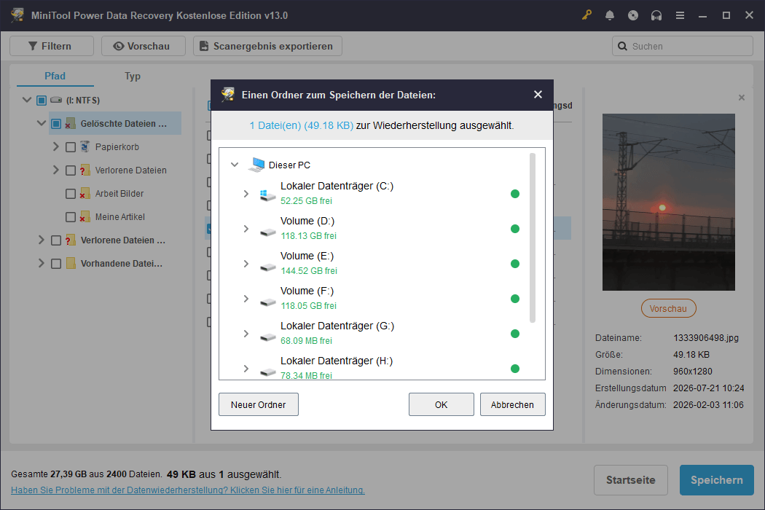Check the Verlorene Dateien subfolder checkbox
The image size is (765, 510).
pos(71,170)
